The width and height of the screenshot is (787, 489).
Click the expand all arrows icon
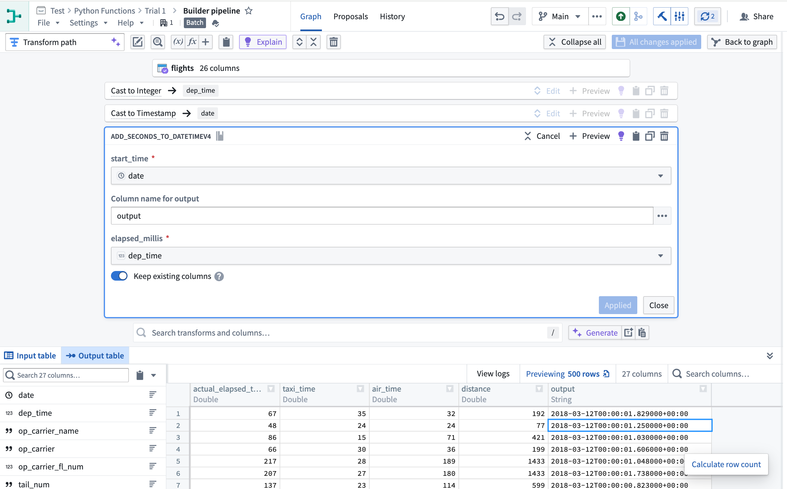[x=299, y=42]
